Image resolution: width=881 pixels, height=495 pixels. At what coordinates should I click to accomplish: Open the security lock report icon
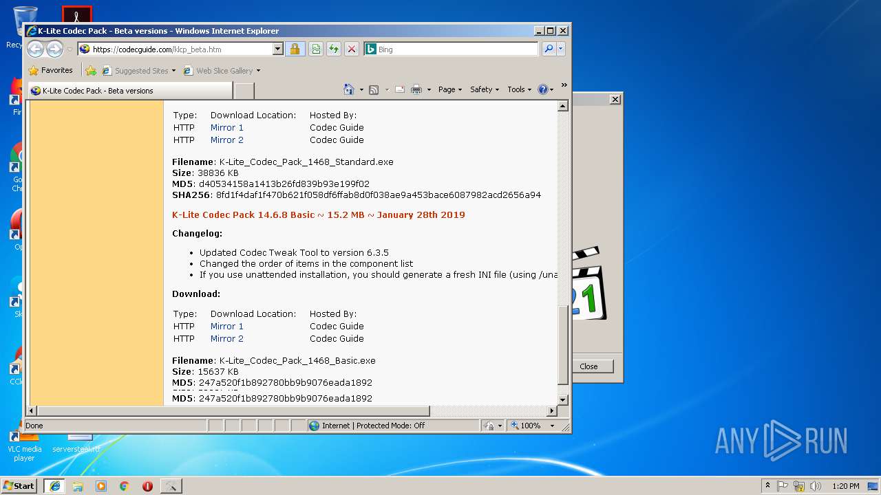click(295, 49)
